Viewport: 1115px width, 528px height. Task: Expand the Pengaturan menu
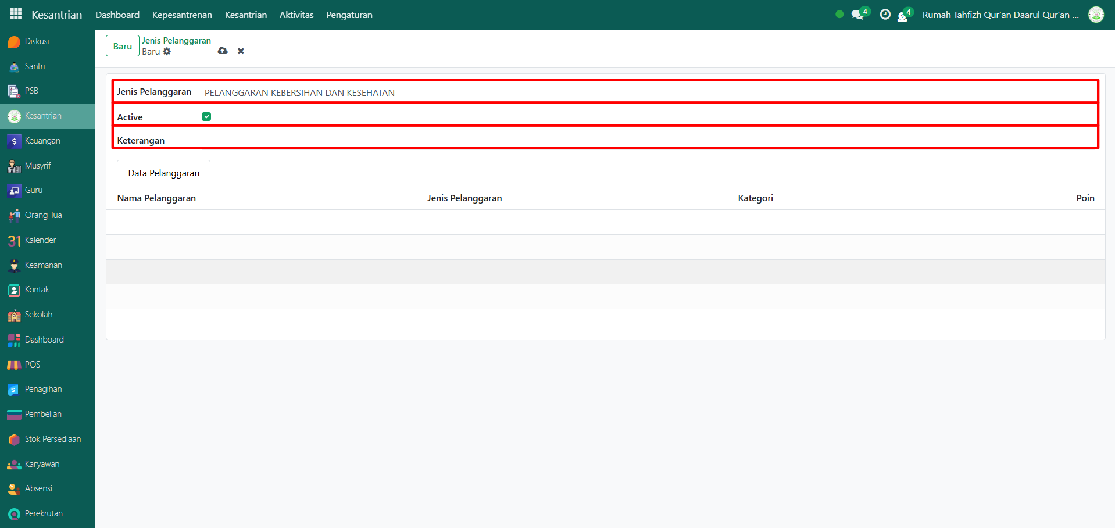[x=349, y=15]
